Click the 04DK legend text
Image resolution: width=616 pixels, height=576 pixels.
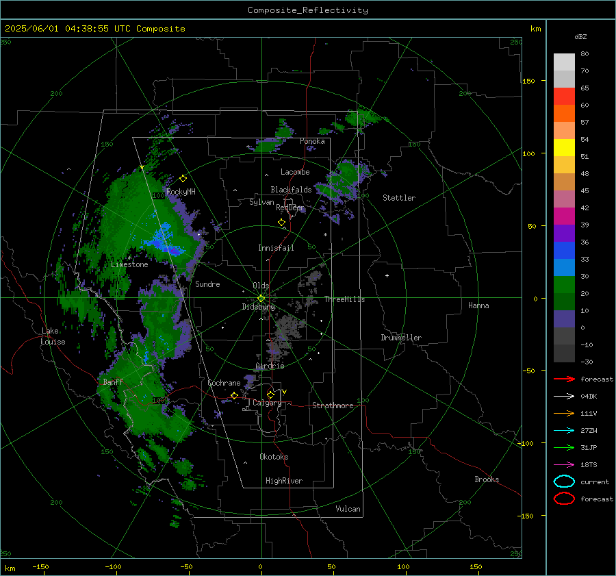click(x=589, y=397)
